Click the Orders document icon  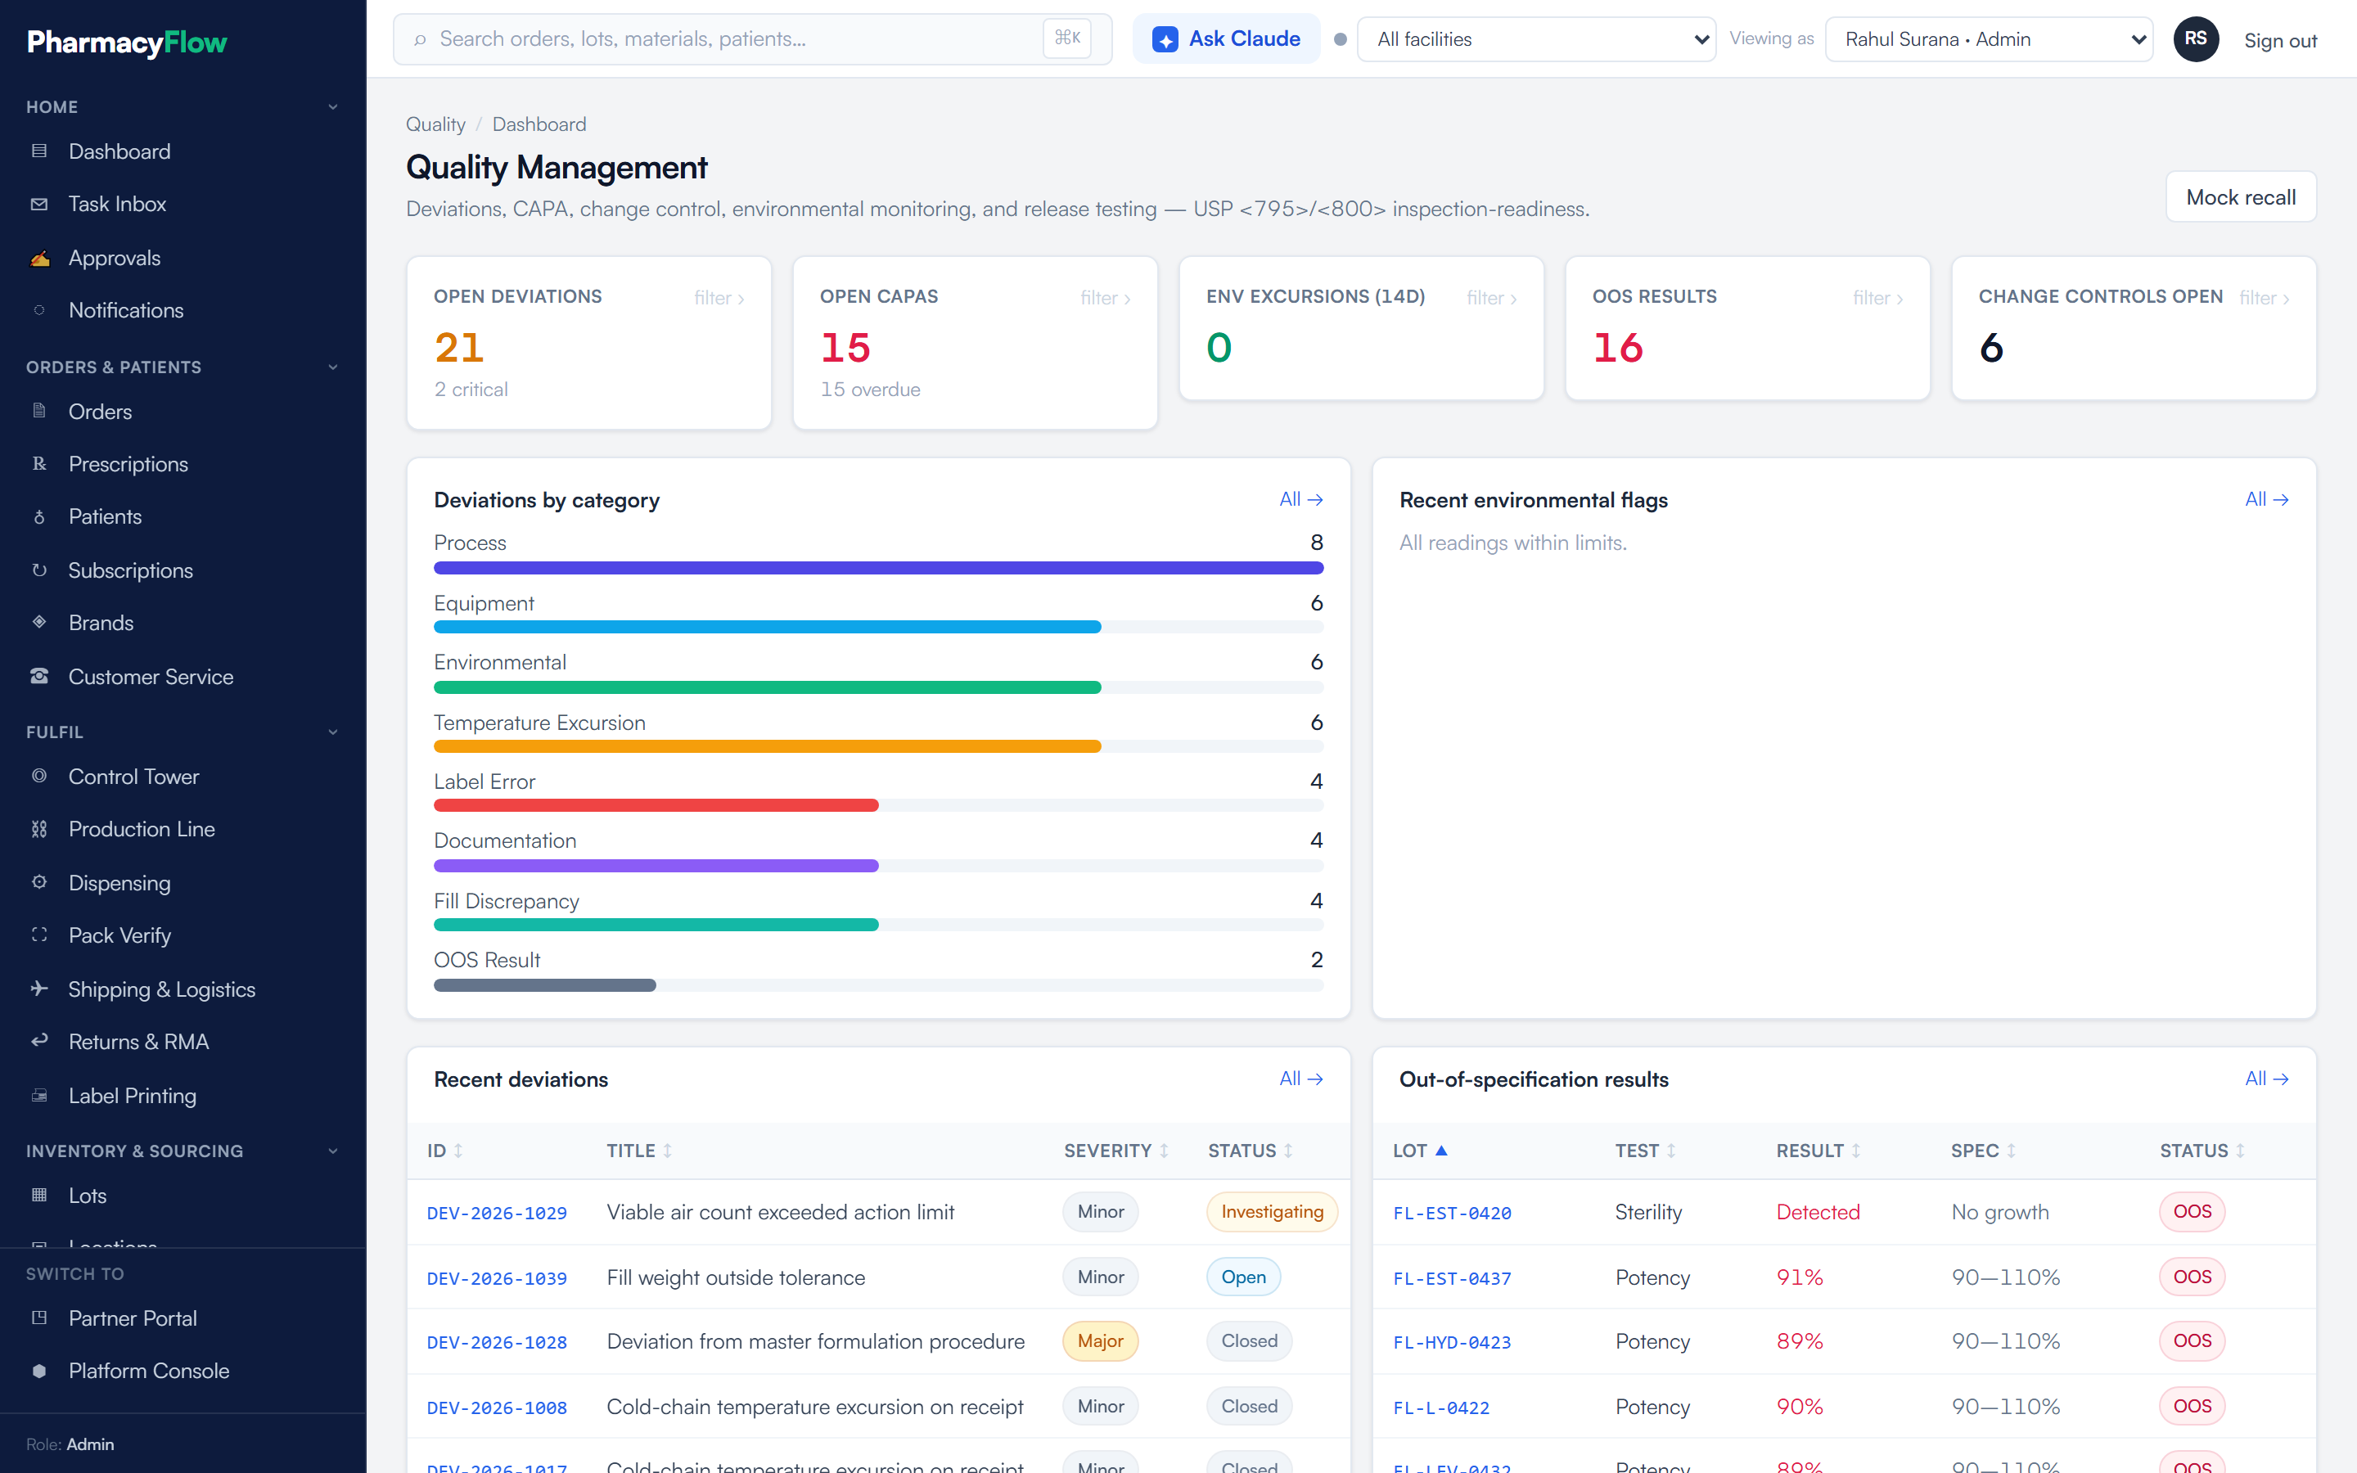point(39,411)
